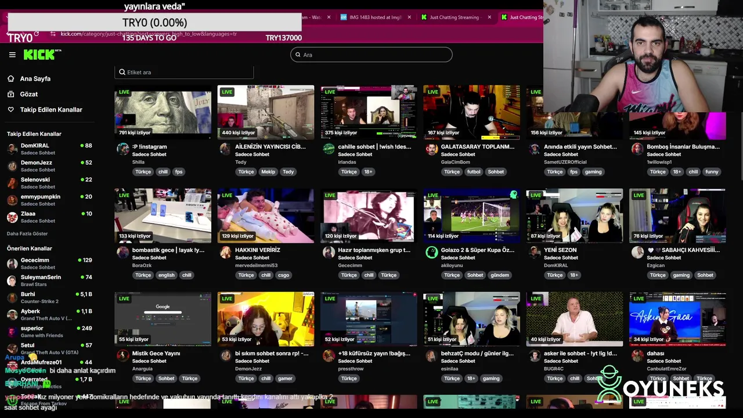Click Zlaaa's avatar in the sidebar
743x418 pixels.
pos(12,217)
